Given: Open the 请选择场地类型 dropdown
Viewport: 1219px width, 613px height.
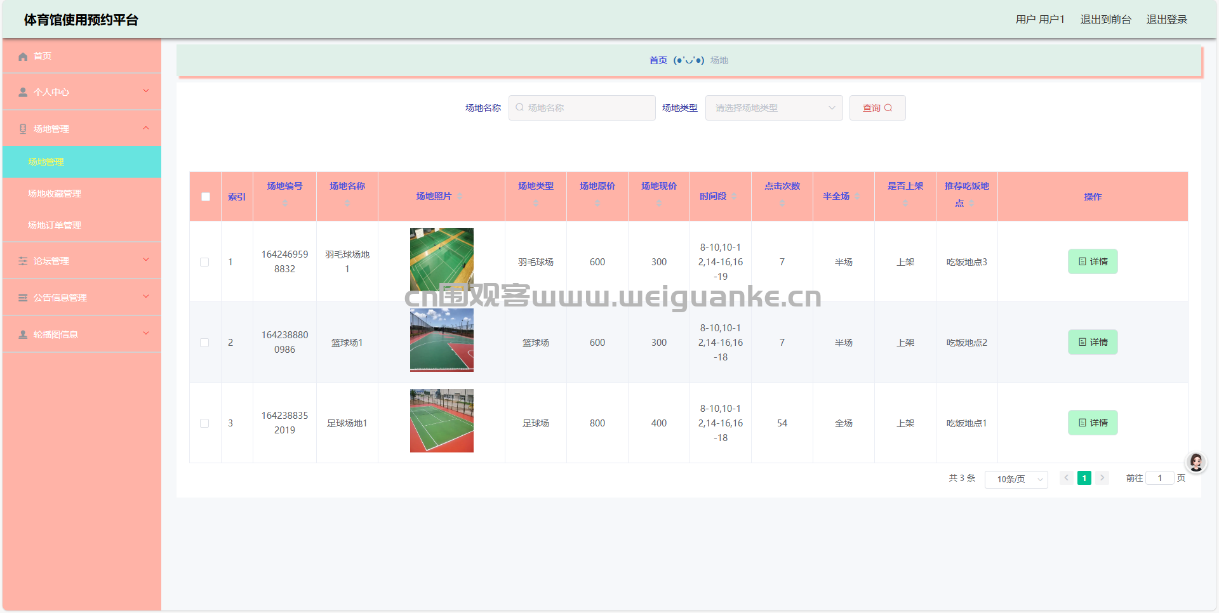Looking at the screenshot, I should click(x=774, y=108).
